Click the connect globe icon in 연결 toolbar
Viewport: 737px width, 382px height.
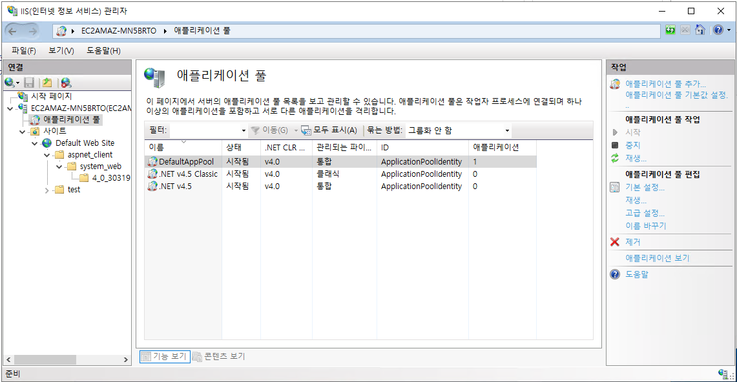(x=10, y=83)
